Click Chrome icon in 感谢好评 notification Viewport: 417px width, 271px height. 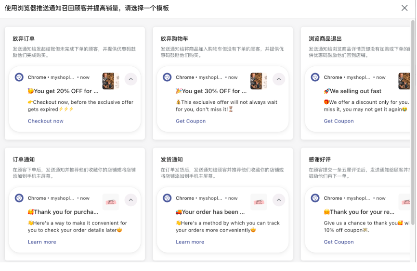pyautogui.click(x=315, y=198)
